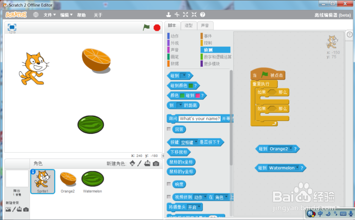Select the stage backdrop thumbnail
This screenshot has width=355, height=220.
pyautogui.click(x=17, y=178)
